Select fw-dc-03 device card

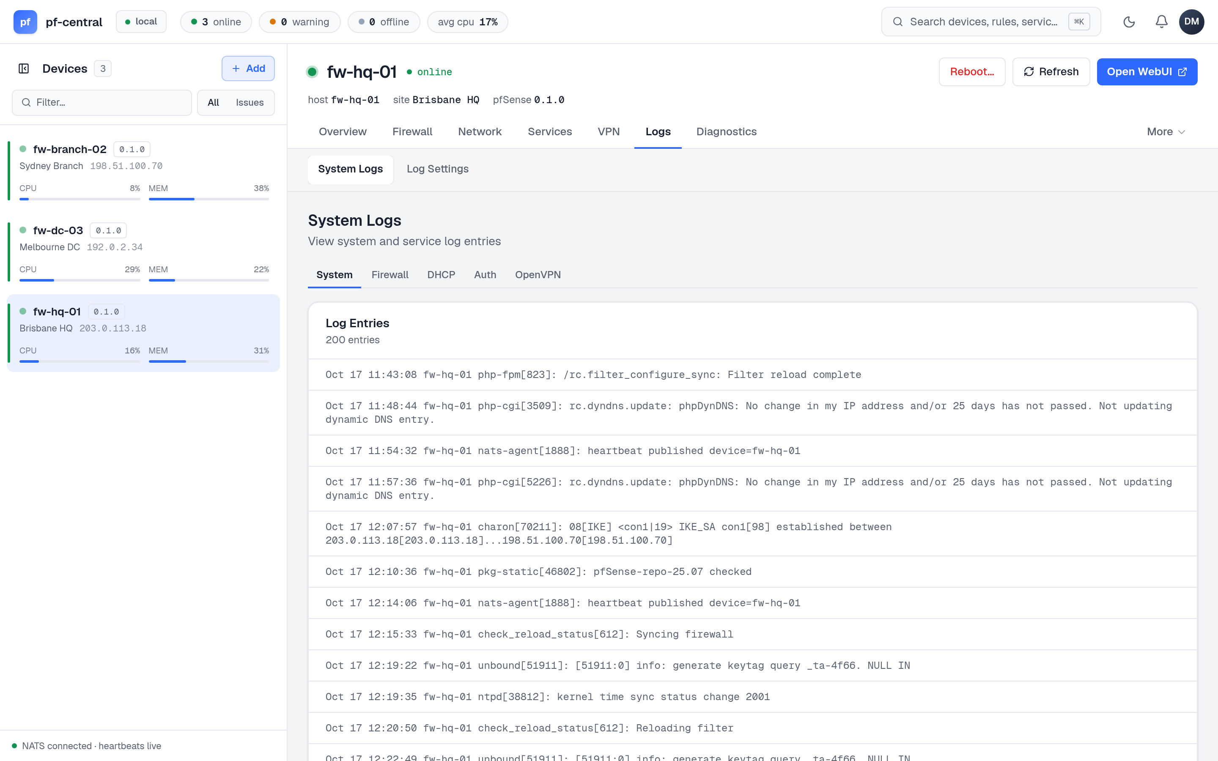[x=143, y=252]
